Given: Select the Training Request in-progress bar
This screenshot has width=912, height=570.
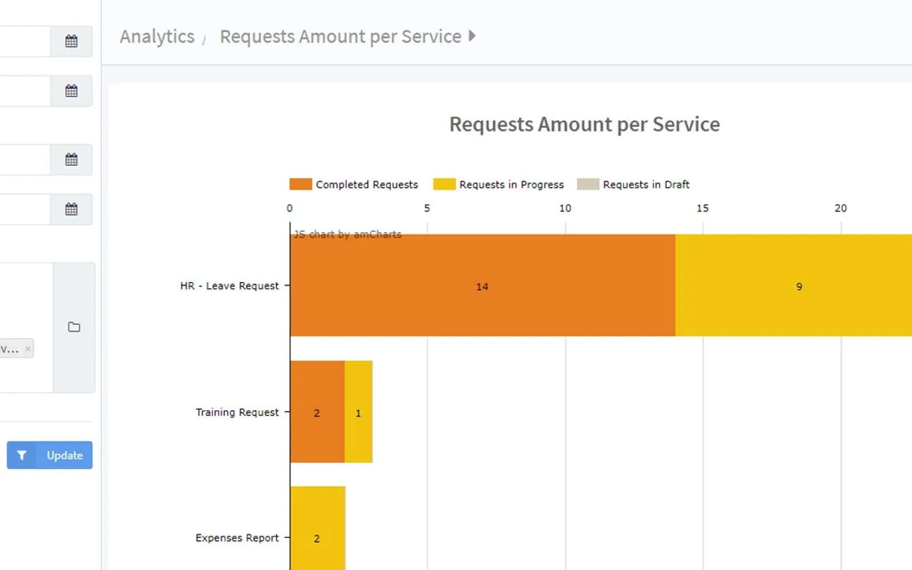Looking at the screenshot, I should click(x=359, y=412).
